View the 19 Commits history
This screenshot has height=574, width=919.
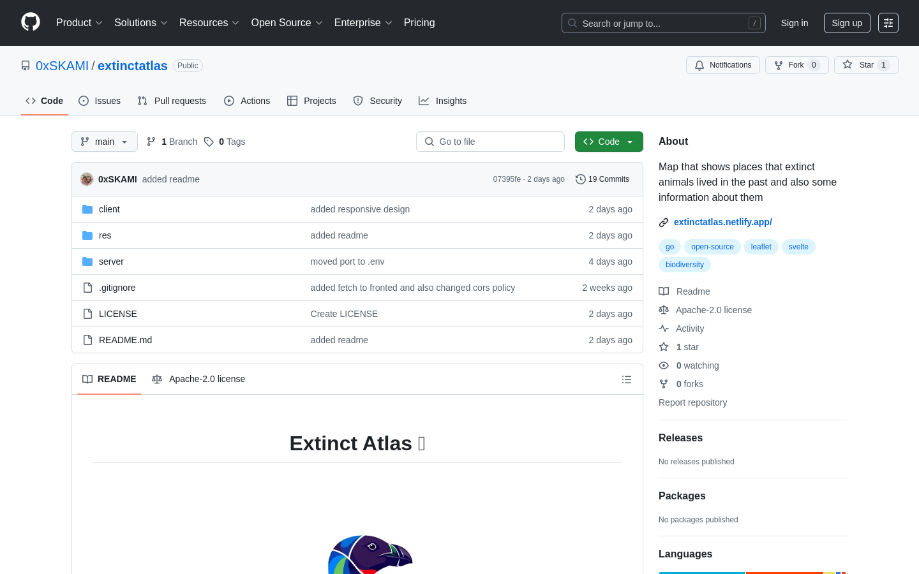602,179
